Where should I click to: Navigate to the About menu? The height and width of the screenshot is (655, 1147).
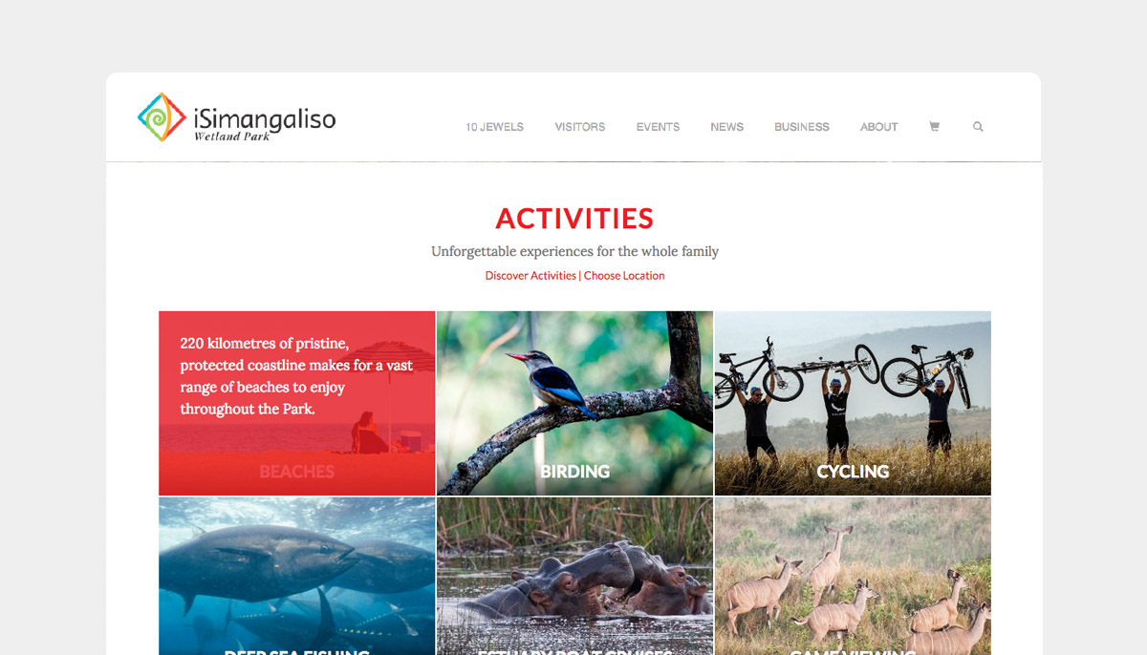(x=879, y=127)
